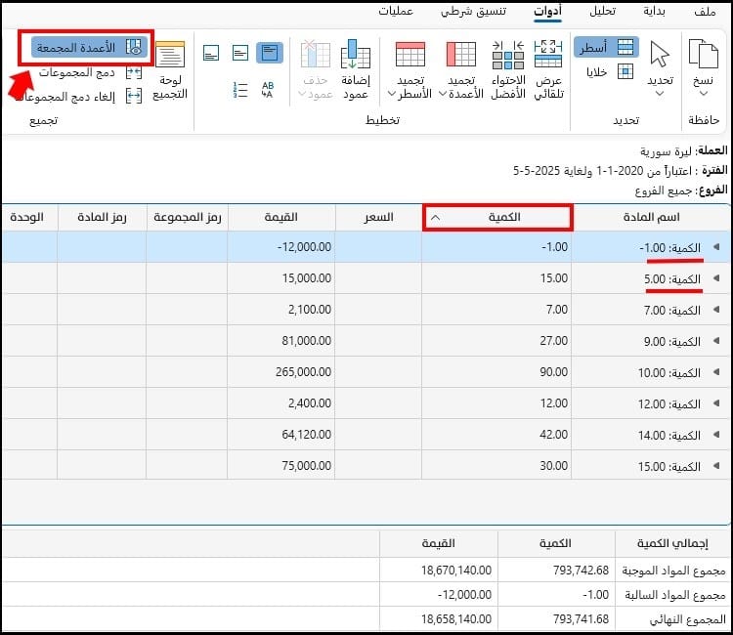Click مجموع المواد الموجبة summary row label
733x635 pixels.
673,571
